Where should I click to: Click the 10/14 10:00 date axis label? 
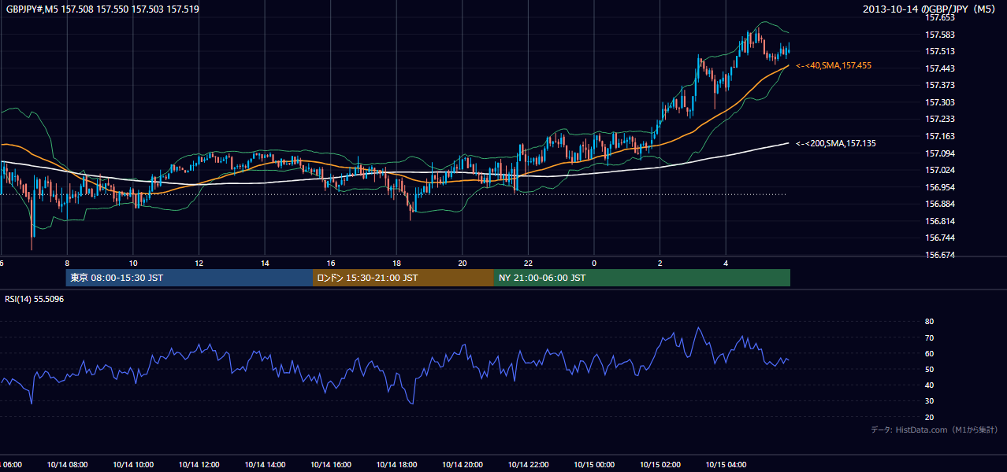pyautogui.click(x=133, y=464)
